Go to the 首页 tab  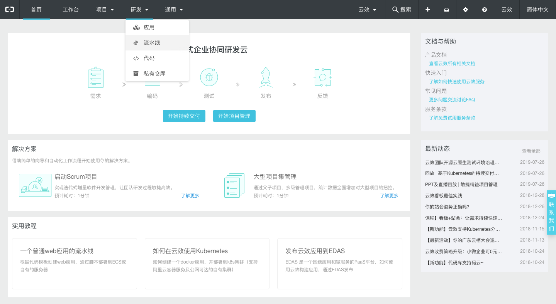coord(36,10)
